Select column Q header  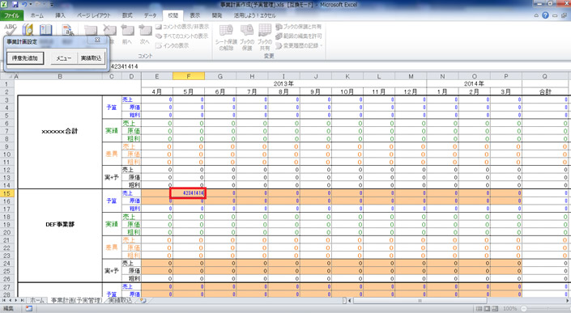[x=545, y=76]
